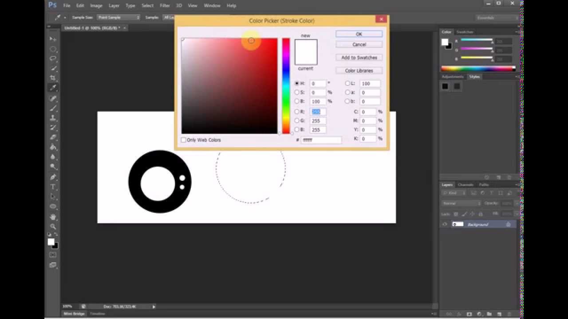Select the Eraser tool
Viewport: 568px width, 319px height.
pos(53,137)
